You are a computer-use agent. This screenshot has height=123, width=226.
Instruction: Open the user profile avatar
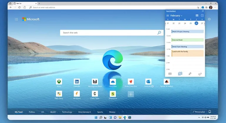[211, 7]
